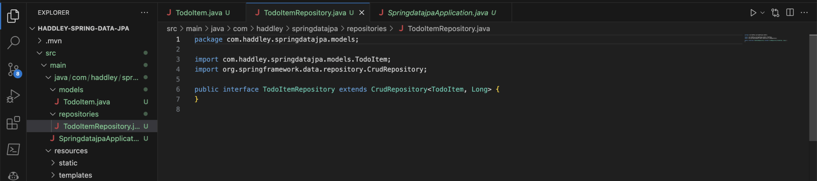
Task: Open the Extensions view
Action: click(13, 123)
